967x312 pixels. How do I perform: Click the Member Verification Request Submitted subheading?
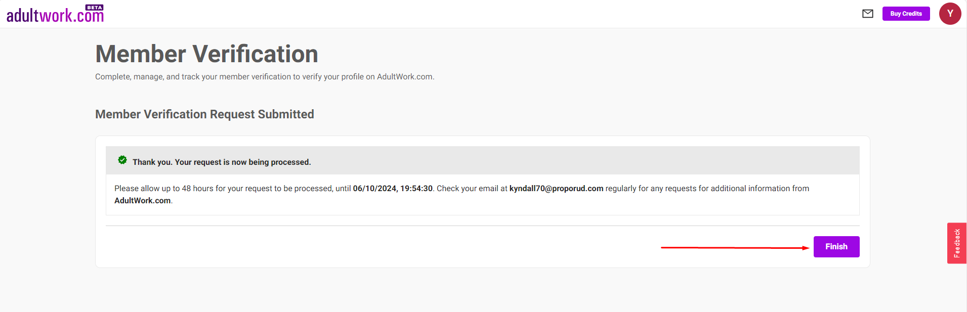204,114
